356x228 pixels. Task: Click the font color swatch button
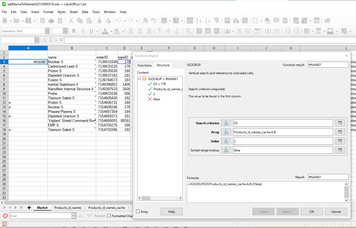[105, 31]
